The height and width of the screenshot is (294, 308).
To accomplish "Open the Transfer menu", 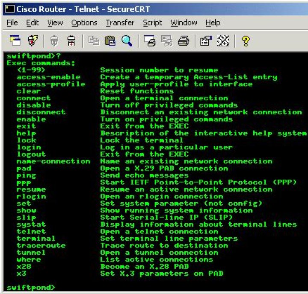I will coord(120,23).
